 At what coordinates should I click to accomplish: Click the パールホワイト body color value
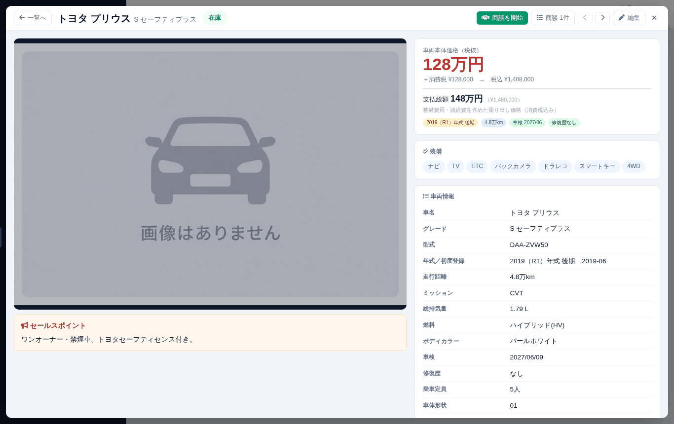coord(533,341)
